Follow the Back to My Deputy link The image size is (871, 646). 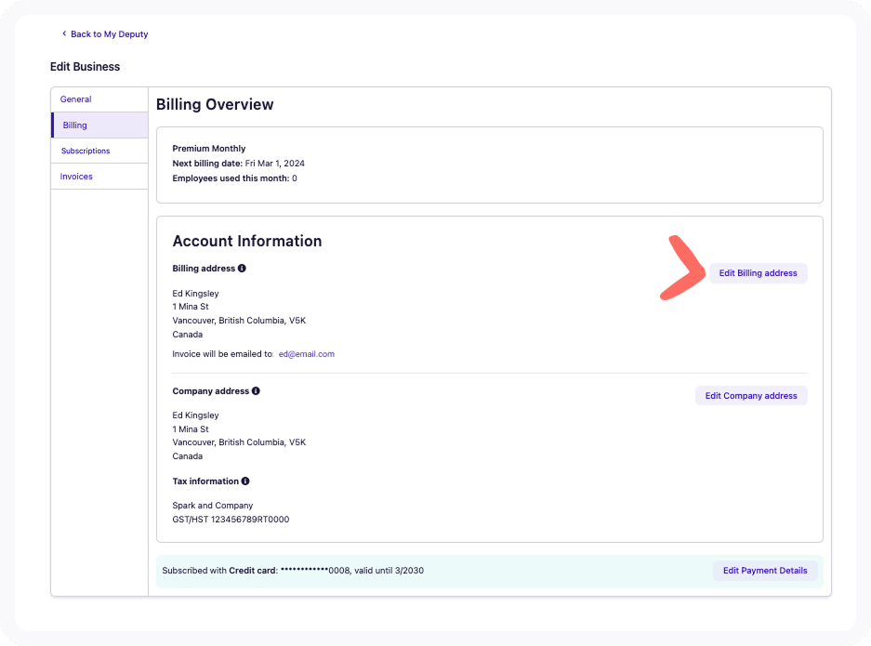click(109, 34)
